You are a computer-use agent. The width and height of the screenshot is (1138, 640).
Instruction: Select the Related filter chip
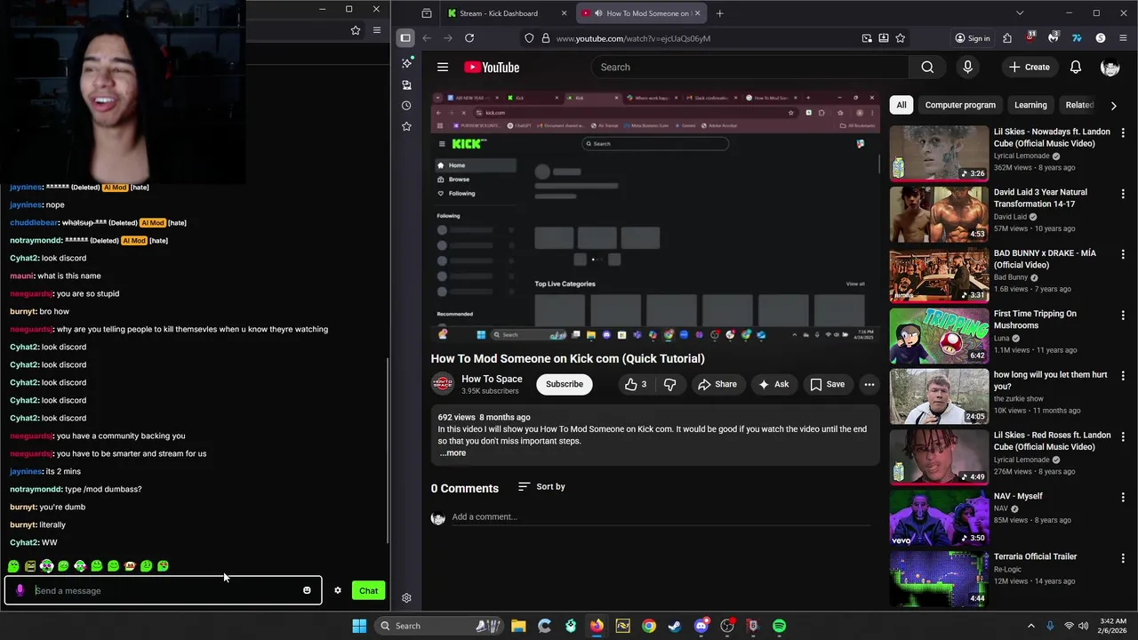click(1079, 105)
